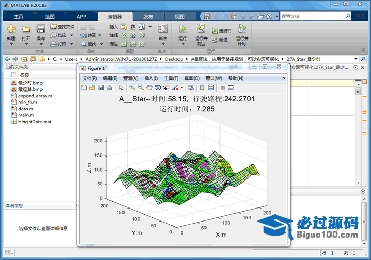Switch to the Publish (发布) tab
The height and width of the screenshot is (260, 371).
tap(148, 17)
